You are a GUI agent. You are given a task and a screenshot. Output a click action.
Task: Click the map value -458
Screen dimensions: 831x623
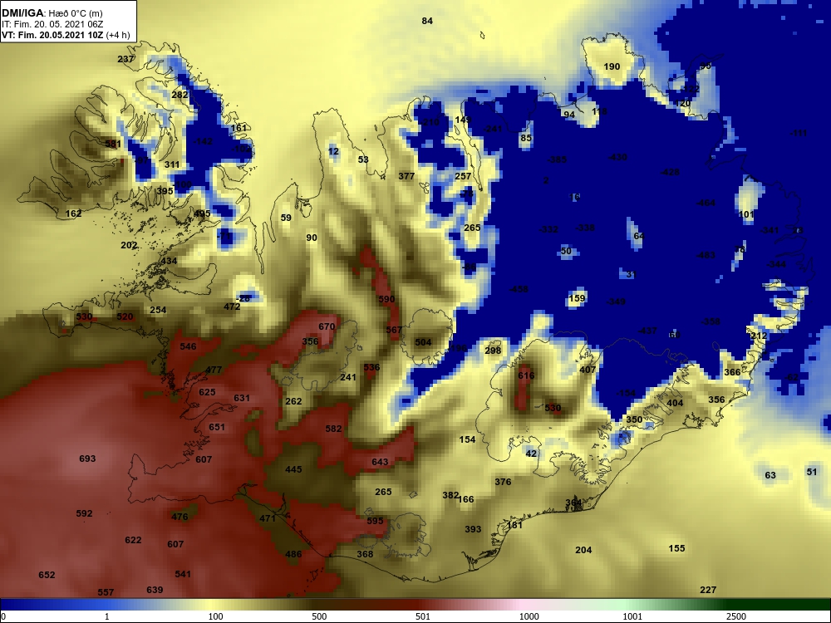pos(519,289)
